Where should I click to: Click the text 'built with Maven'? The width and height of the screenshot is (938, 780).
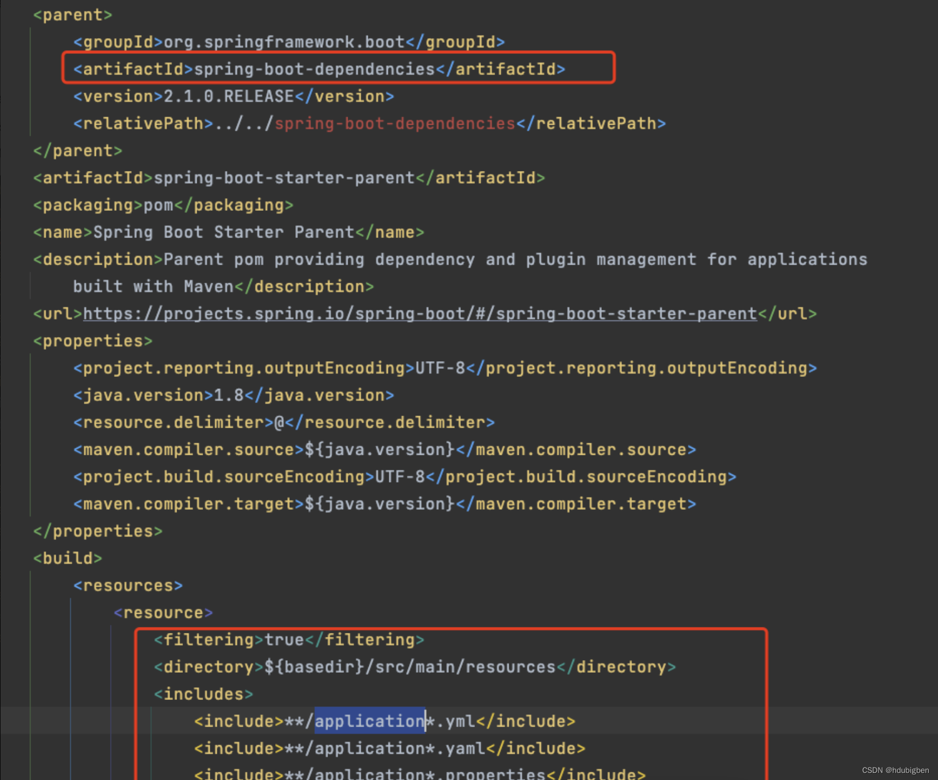(153, 287)
